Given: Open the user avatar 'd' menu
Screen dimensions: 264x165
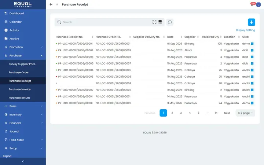Looking at the screenshot, I should coord(258,4).
